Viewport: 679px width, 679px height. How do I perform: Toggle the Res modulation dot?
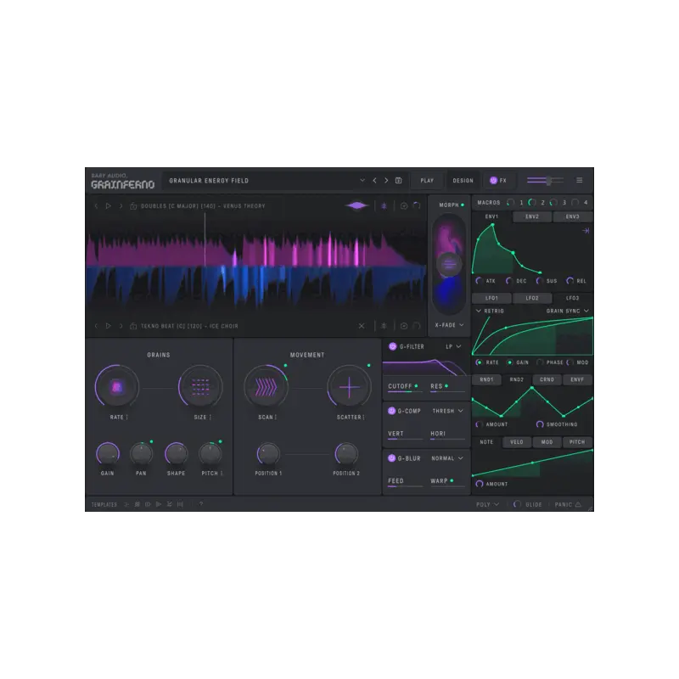coord(446,386)
